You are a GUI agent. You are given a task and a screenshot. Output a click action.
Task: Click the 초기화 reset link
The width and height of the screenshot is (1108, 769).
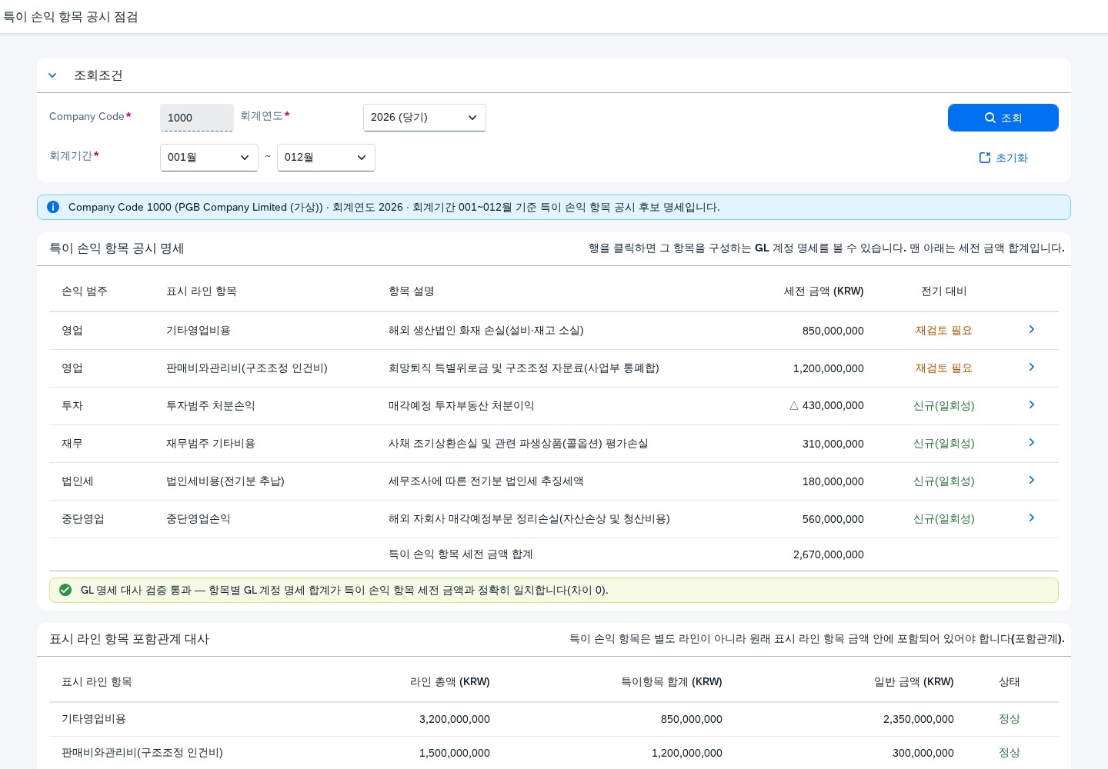pos(1003,158)
